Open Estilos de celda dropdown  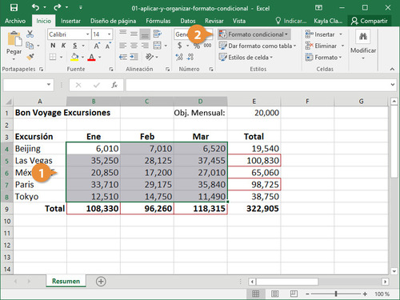pos(246,58)
